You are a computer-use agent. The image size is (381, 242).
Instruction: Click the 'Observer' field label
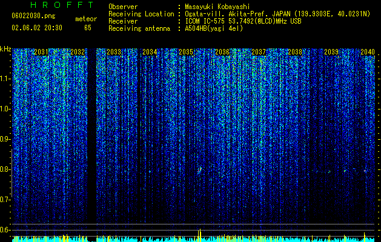tap(123, 7)
